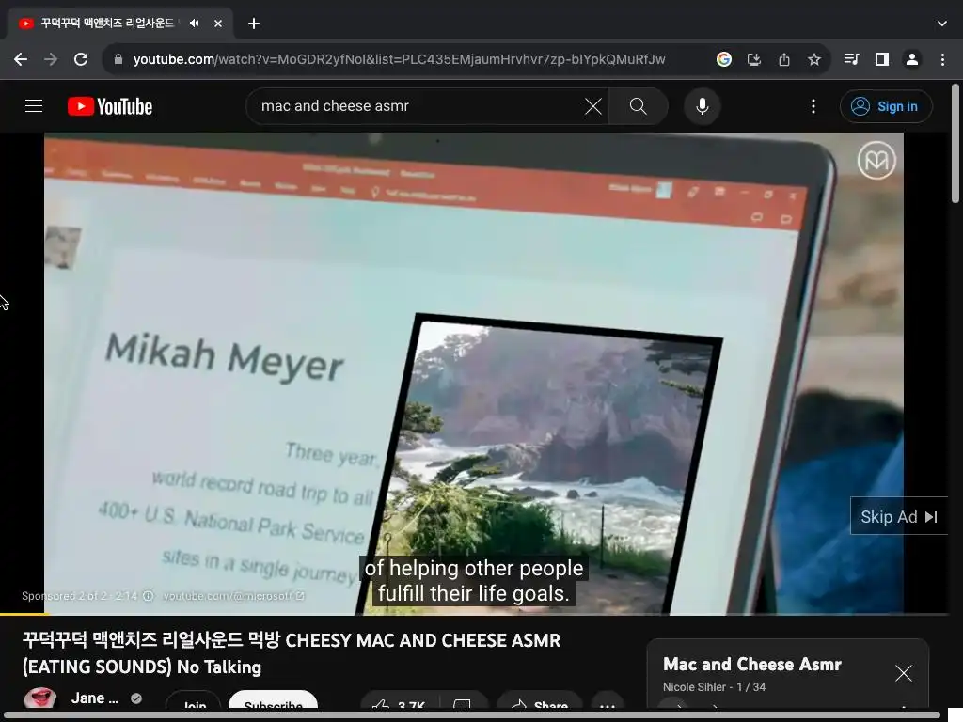Image resolution: width=963 pixels, height=722 pixels.
Task: Click the Sign in button
Action: tap(886, 106)
